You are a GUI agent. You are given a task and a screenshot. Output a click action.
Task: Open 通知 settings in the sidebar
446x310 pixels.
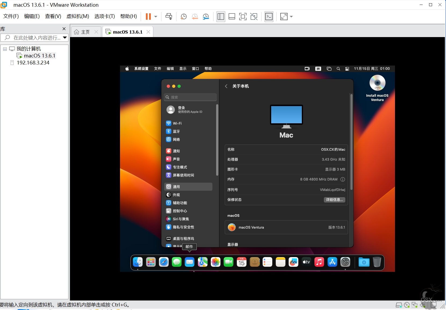[x=188, y=151]
